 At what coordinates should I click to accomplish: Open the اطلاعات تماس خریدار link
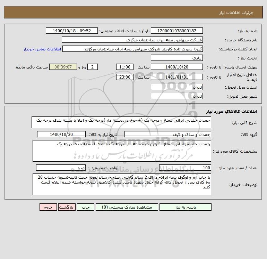pos(42,49)
